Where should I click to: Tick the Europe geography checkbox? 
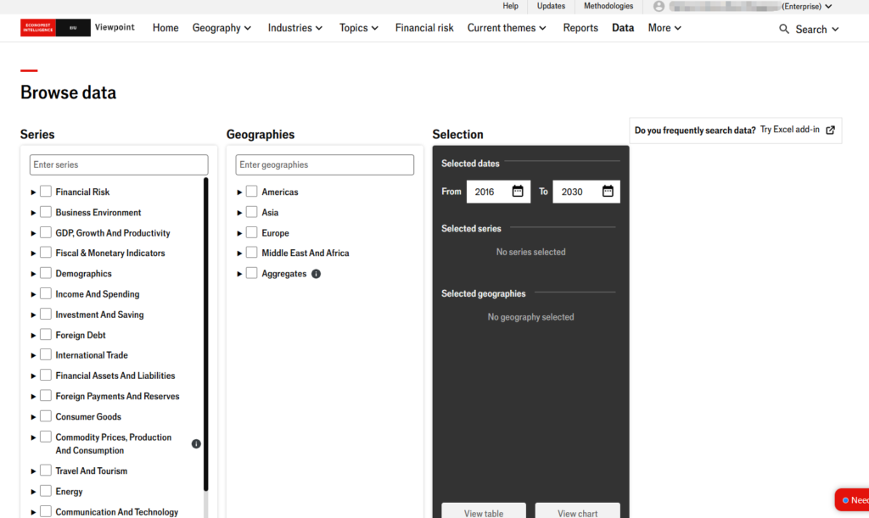[x=252, y=232]
